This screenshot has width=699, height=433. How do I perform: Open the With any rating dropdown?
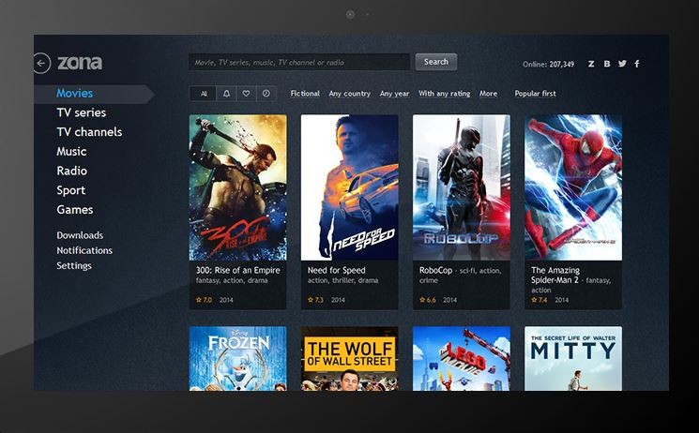click(x=444, y=94)
